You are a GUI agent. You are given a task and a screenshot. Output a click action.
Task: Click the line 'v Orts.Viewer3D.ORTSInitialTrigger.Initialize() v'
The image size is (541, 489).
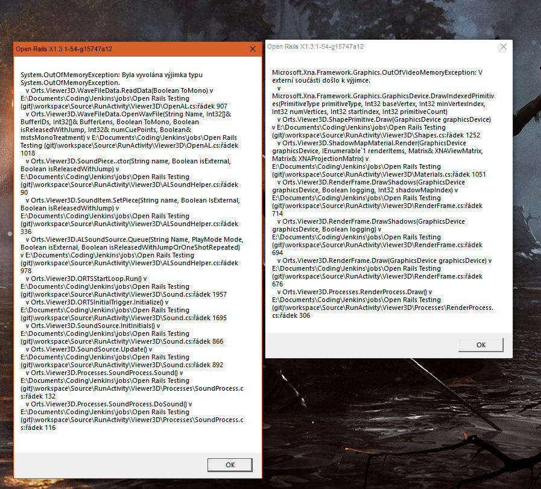[97, 302]
